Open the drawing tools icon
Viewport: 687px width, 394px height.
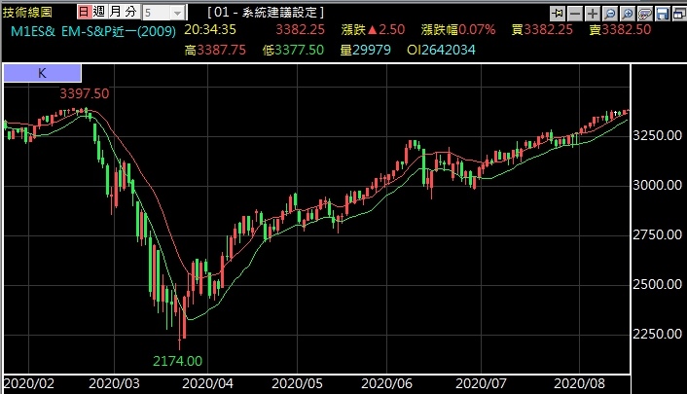coord(645,14)
